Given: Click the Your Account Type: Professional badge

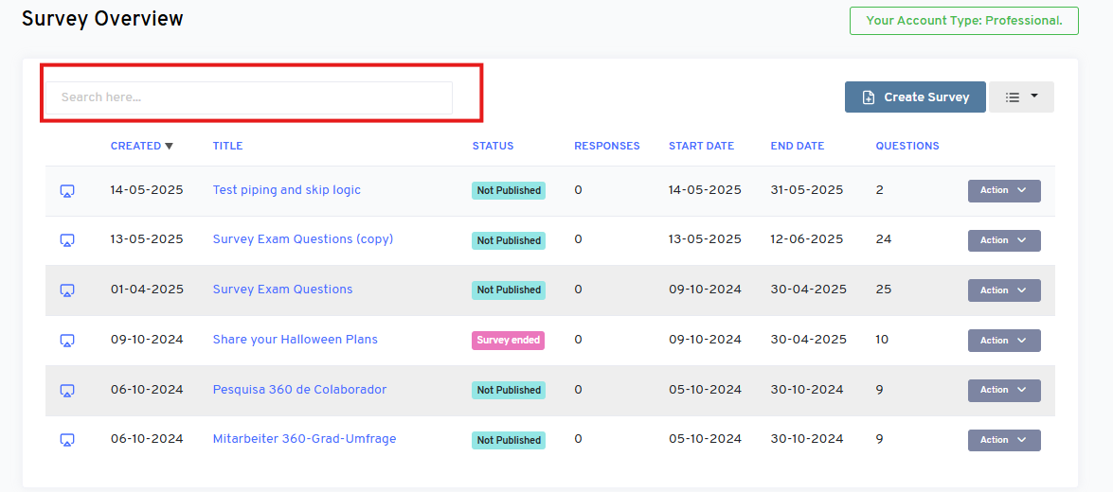Looking at the screenshot, I should point(963,21).
